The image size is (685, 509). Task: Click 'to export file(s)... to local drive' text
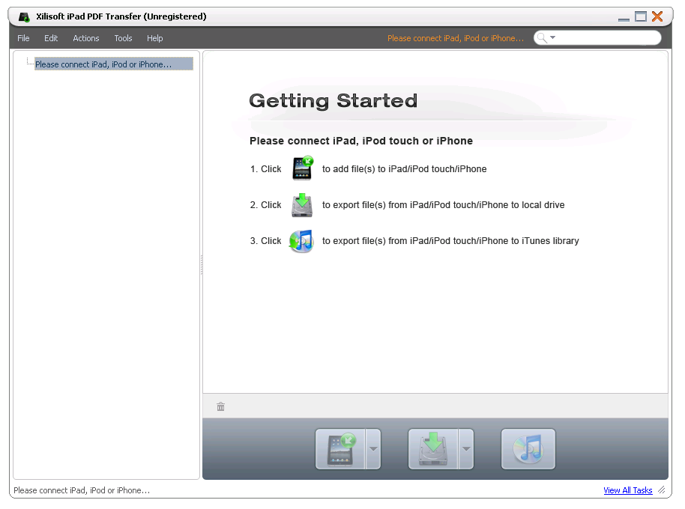coord(443,205)
